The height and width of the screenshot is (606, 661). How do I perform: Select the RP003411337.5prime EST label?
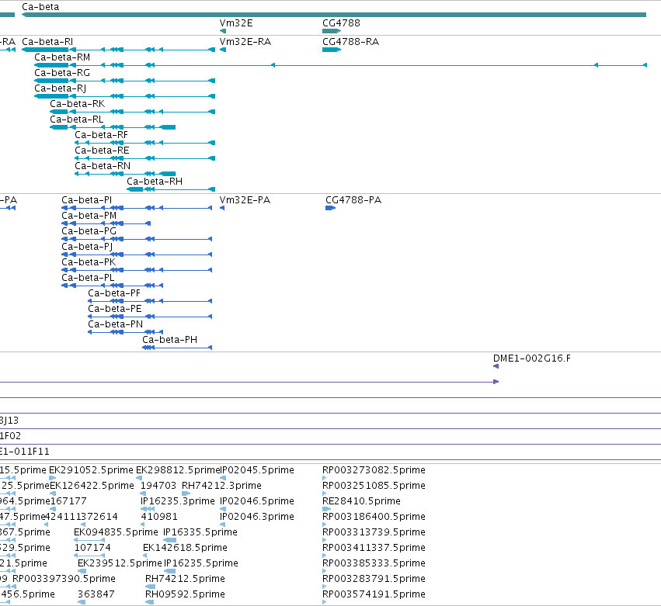coord(374,549)
